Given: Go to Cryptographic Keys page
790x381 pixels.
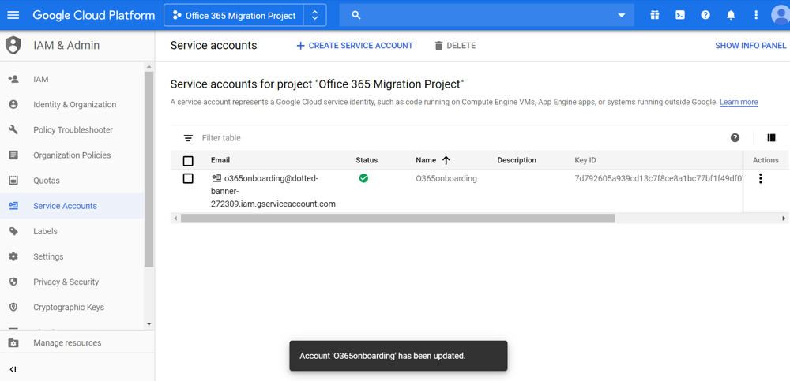Looking at the screenshot, I should click(69, 308).
